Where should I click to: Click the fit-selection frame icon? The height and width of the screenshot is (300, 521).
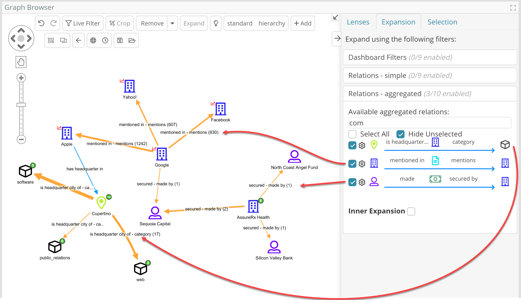[51, 40]
